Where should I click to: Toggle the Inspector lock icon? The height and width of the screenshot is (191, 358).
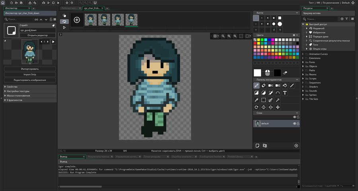point(51,19)
